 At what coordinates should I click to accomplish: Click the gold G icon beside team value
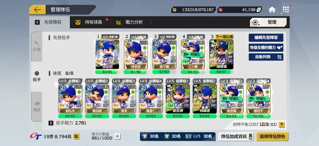click(x=76, y=136)
